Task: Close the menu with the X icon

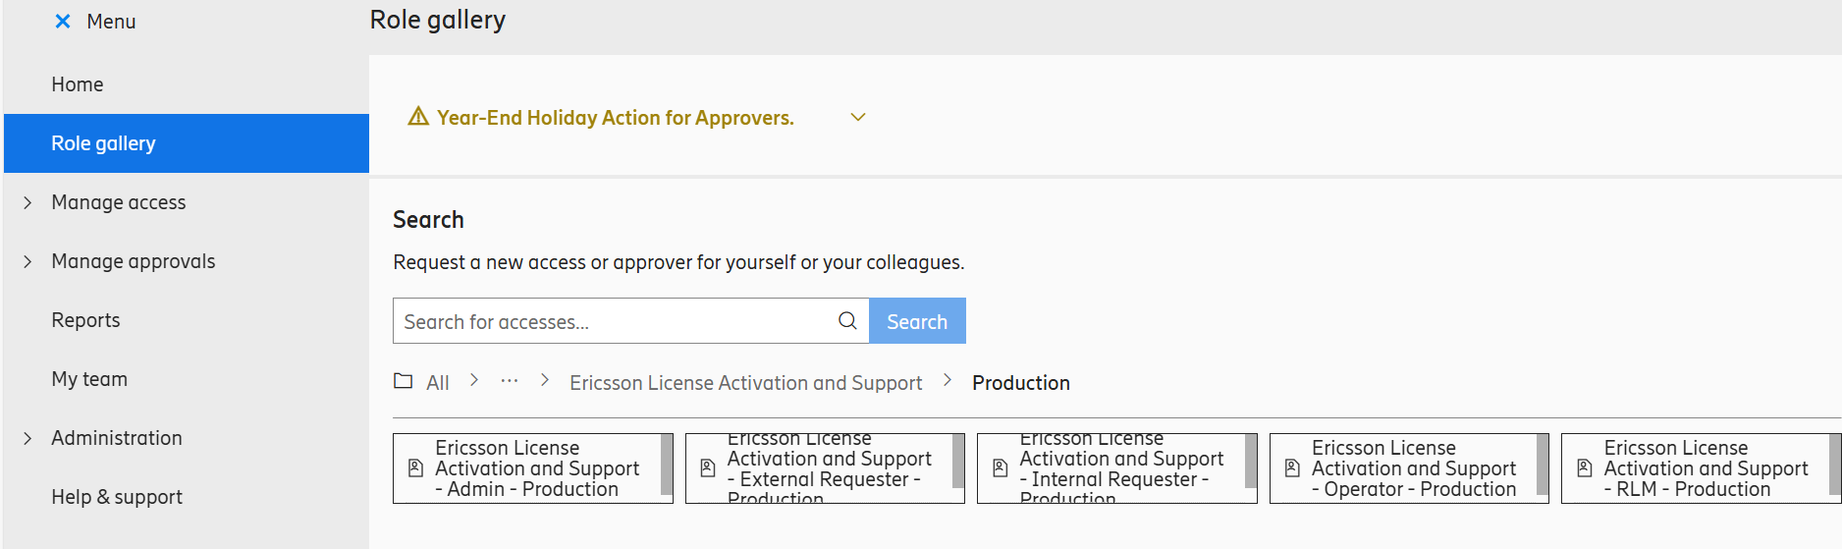Action: coord(63,22)
